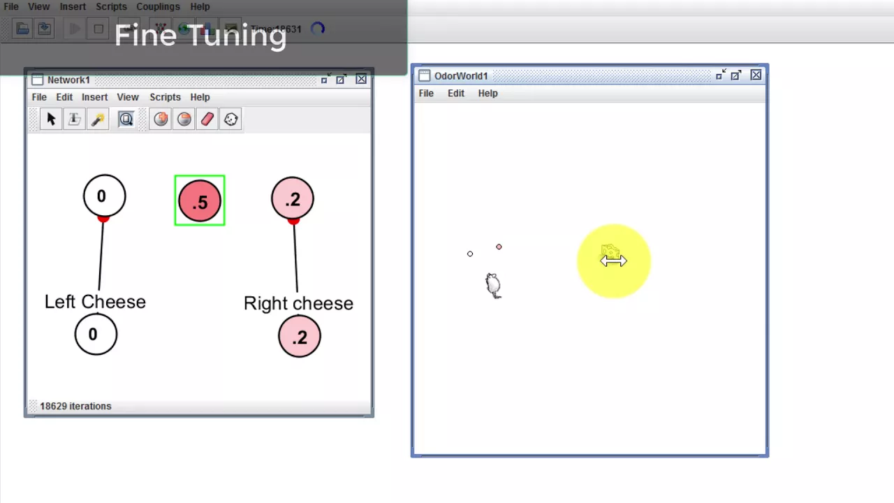Open the main File menu above the toolbar

pos(11,6)
